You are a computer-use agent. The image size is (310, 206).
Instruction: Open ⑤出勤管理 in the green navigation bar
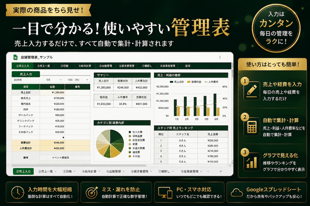pos(105,66)
